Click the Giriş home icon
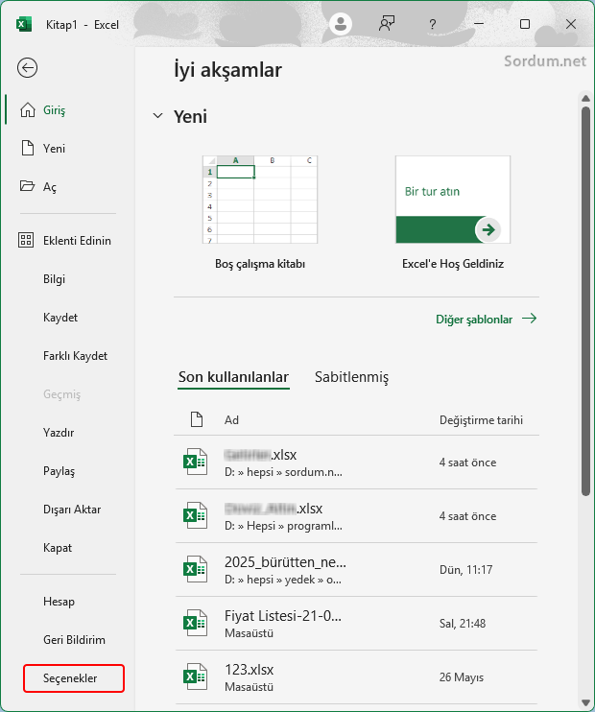 (x=28, y=110)
